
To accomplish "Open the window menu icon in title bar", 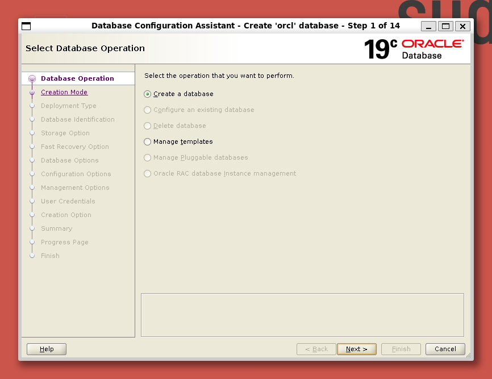I will click(26, 26).
